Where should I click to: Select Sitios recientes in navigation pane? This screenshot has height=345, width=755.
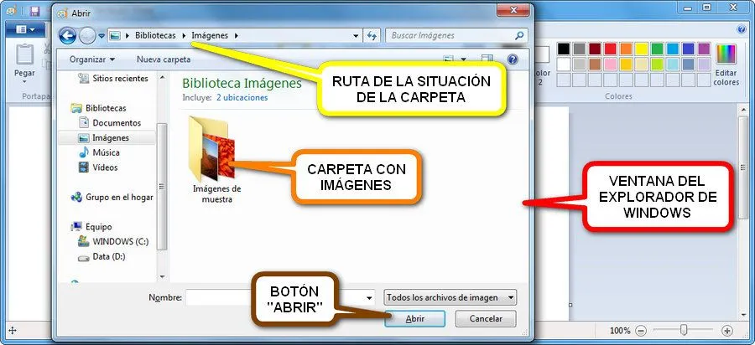point(113,79)
